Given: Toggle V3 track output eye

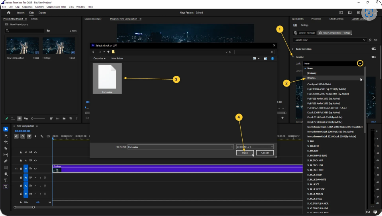Looking at the screenshot, I should point(35,152).
